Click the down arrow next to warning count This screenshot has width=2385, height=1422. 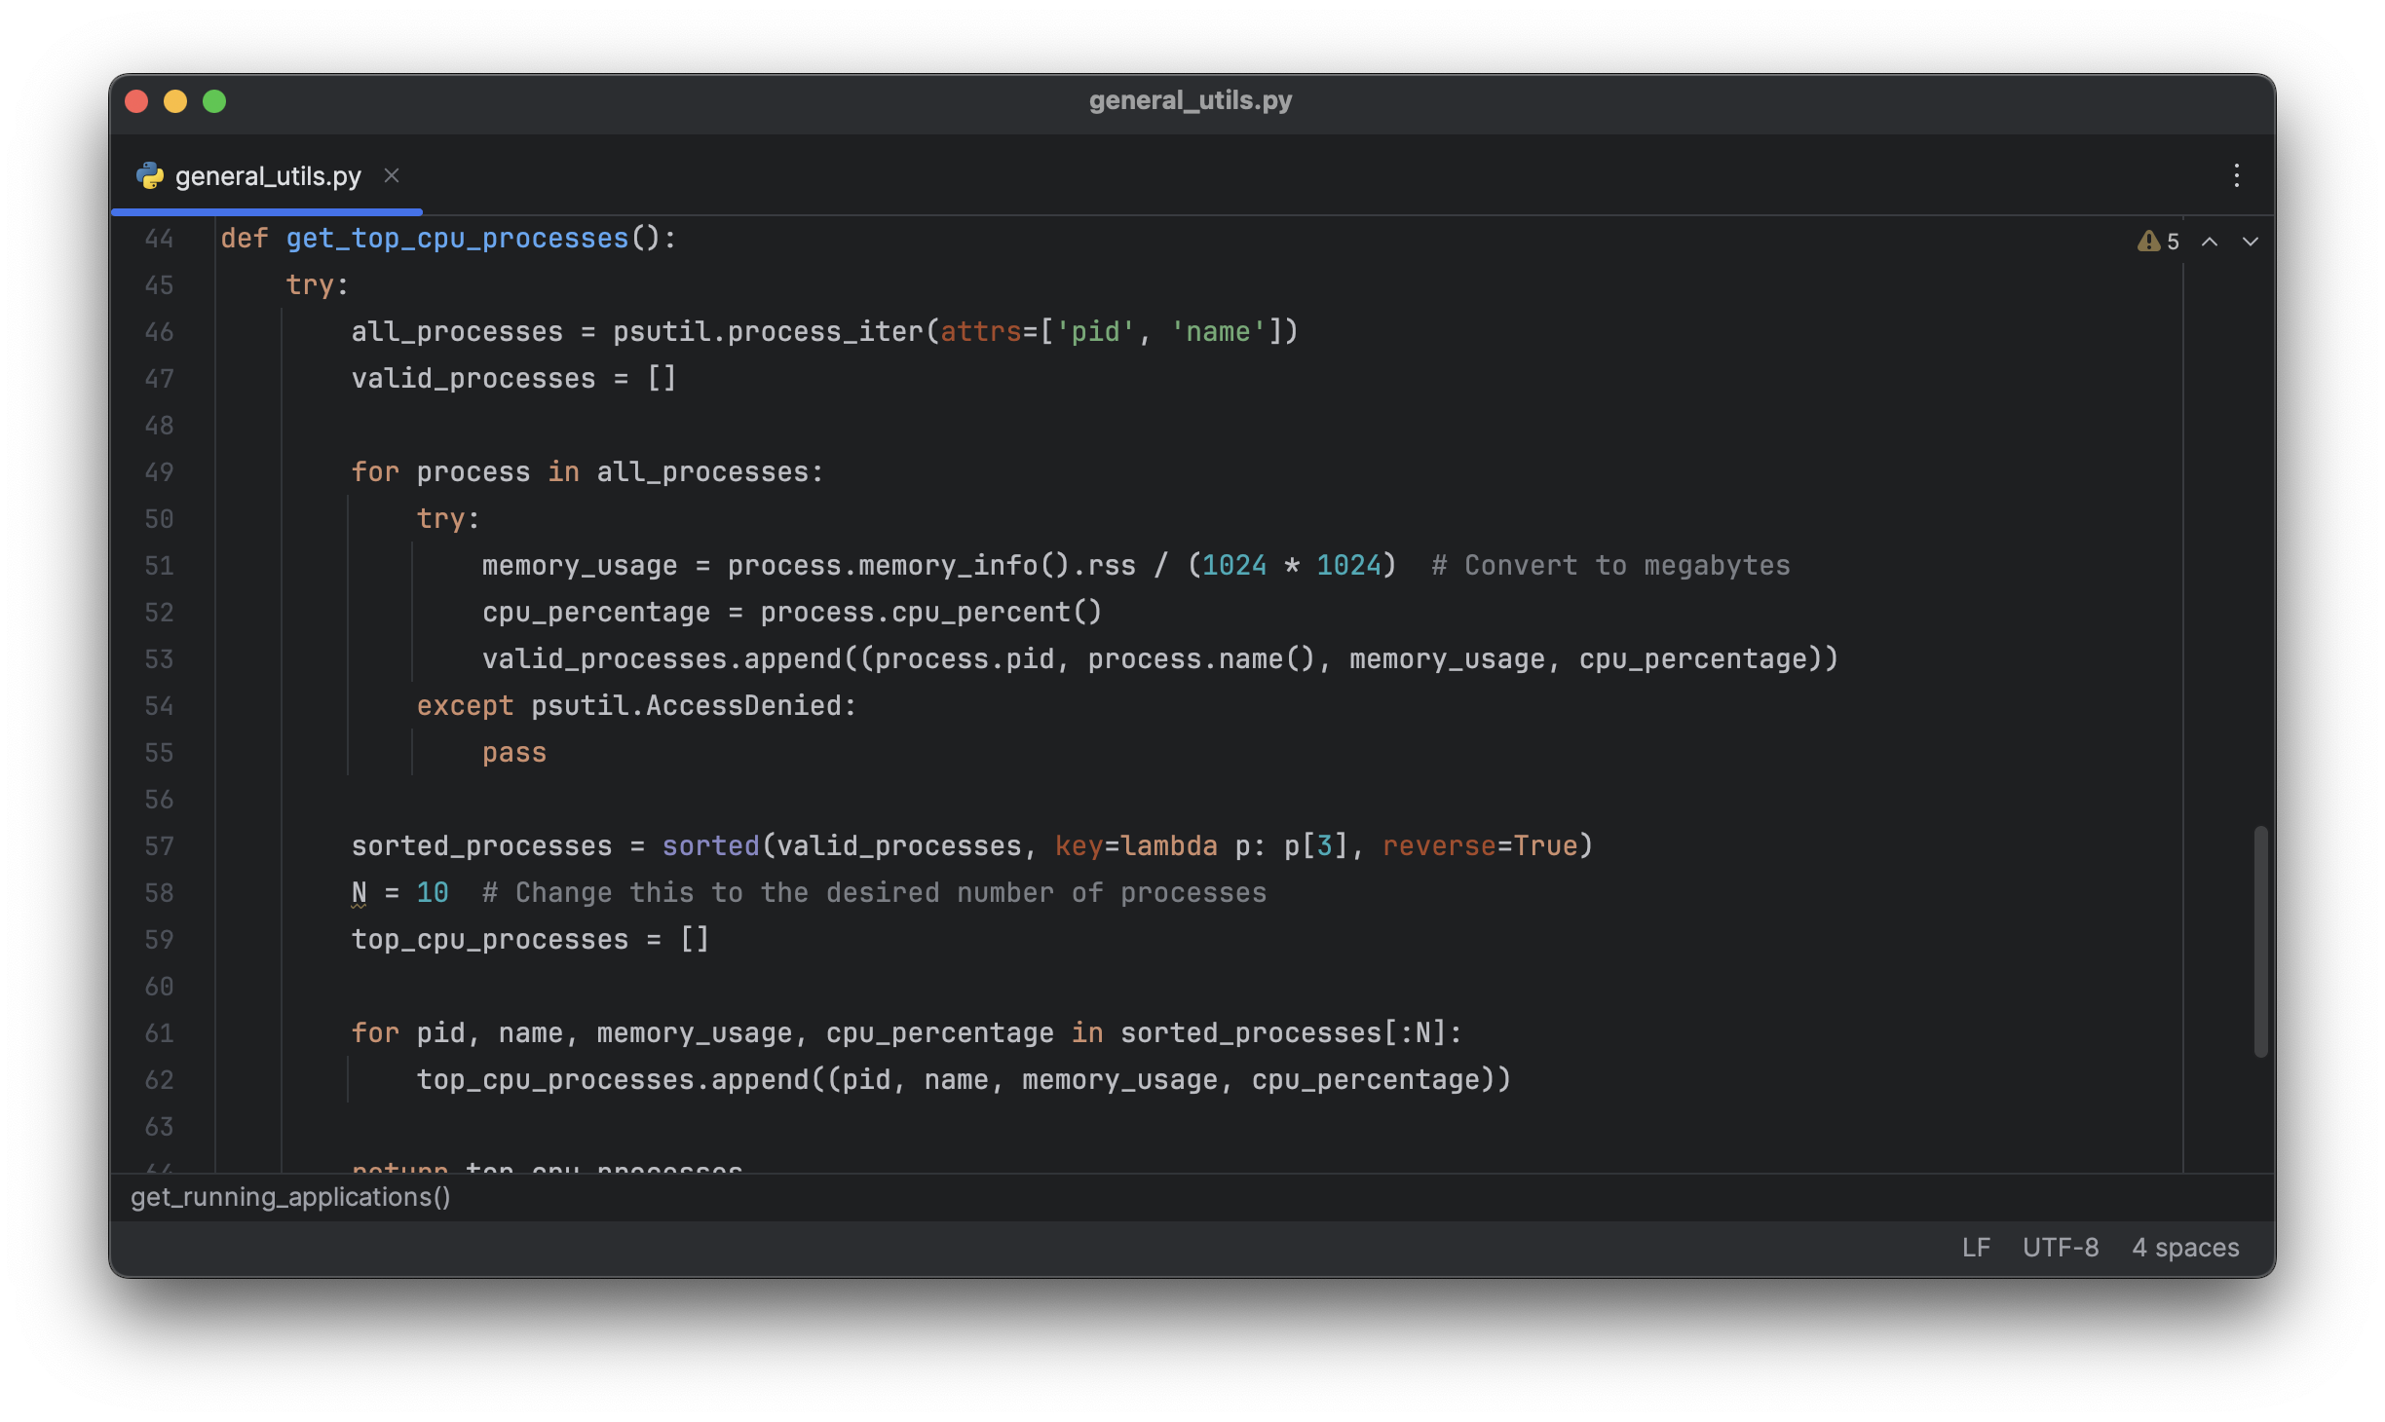click(x=2250, y=241)
